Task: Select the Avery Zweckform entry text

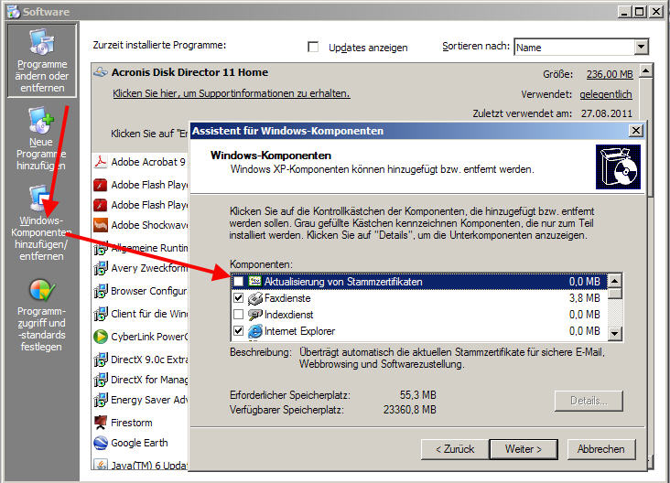Action: [x=149, y=268]
